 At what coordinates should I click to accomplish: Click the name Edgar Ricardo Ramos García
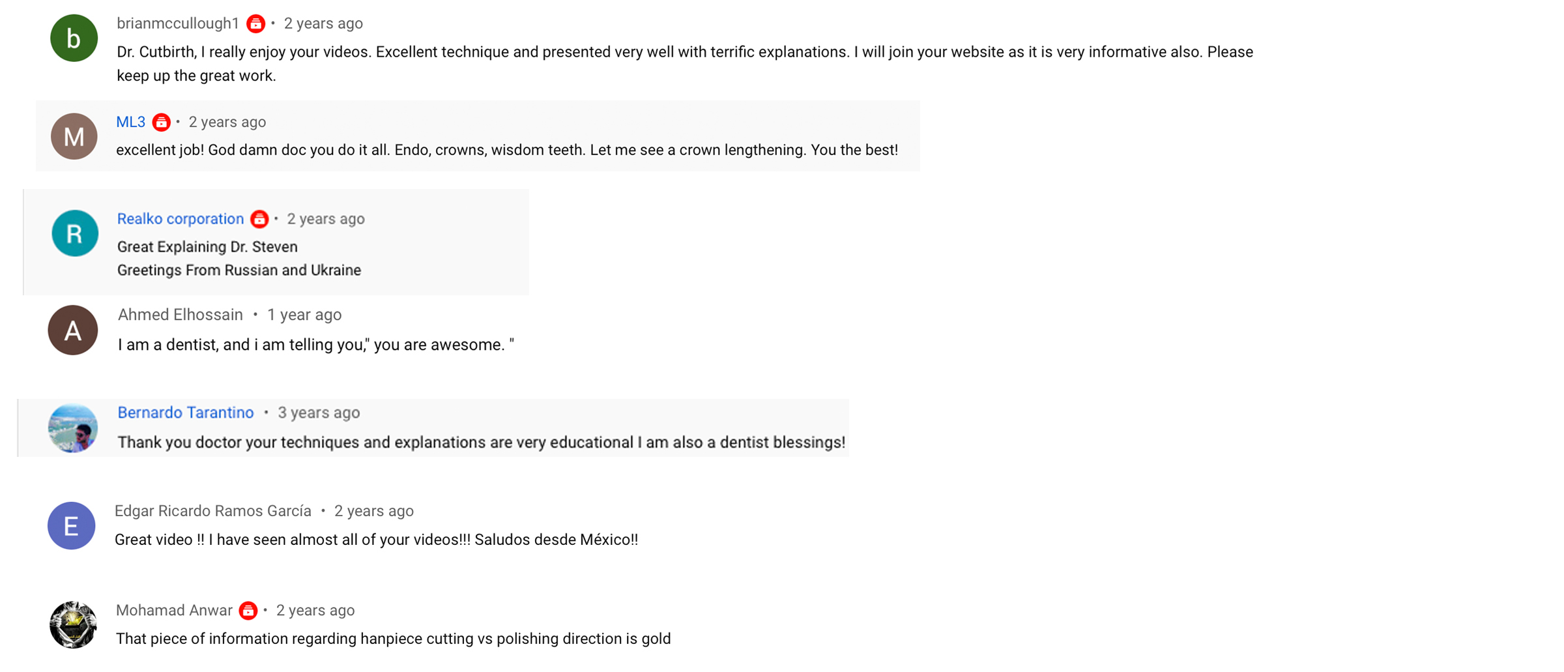pos(213,511)
